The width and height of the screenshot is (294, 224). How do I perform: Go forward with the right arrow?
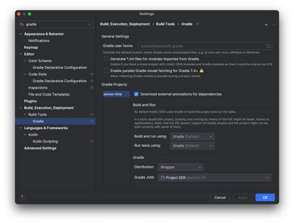274,25
